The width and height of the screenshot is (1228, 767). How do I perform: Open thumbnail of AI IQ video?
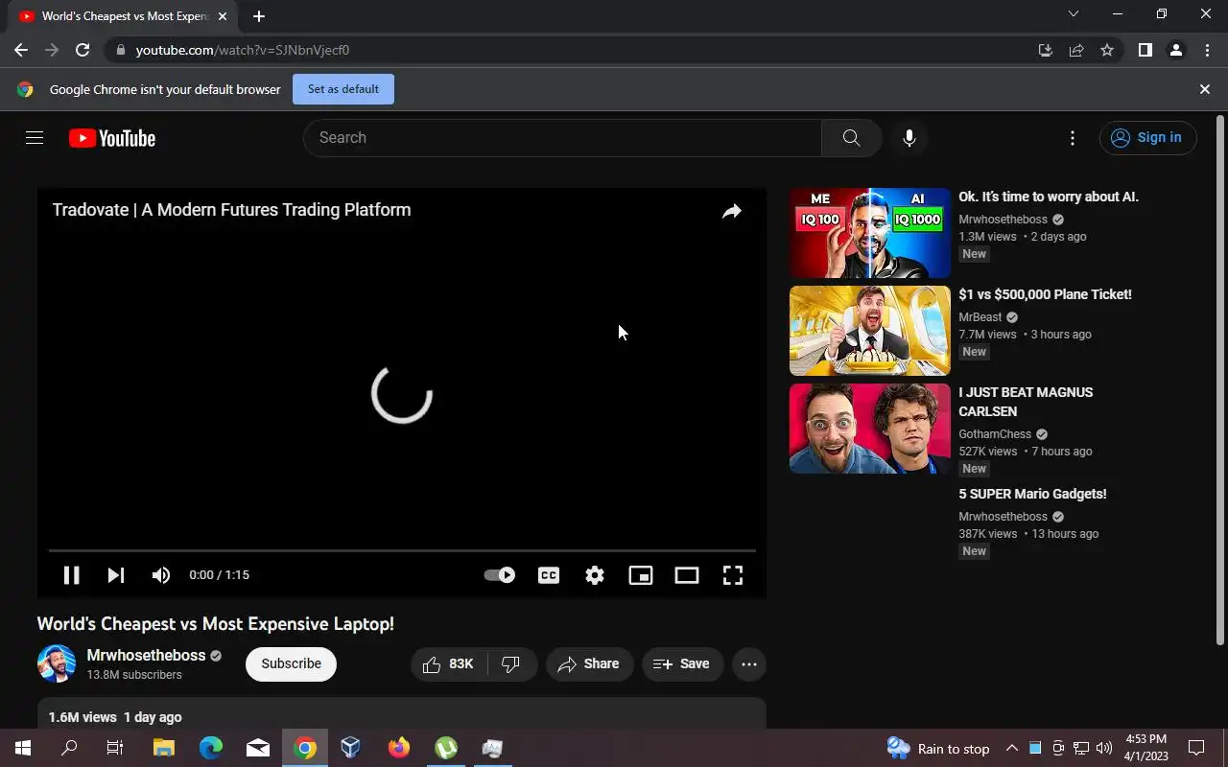coord(869,233)
